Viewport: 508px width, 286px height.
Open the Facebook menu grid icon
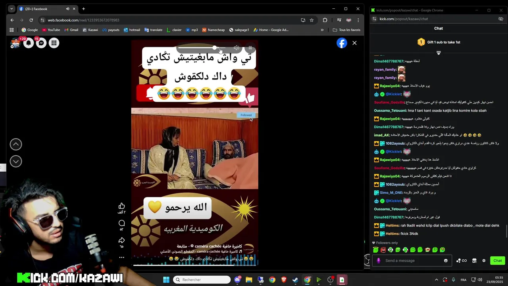54,43
